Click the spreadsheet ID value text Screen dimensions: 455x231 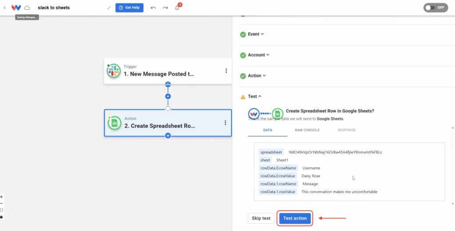[335, 152]
